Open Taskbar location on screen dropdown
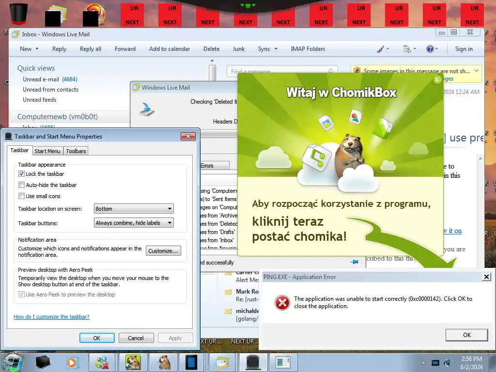 134,208
